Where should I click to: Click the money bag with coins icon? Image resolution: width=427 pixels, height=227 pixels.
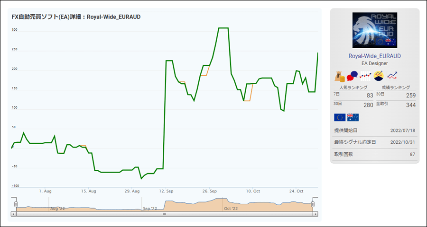[340, 76]
